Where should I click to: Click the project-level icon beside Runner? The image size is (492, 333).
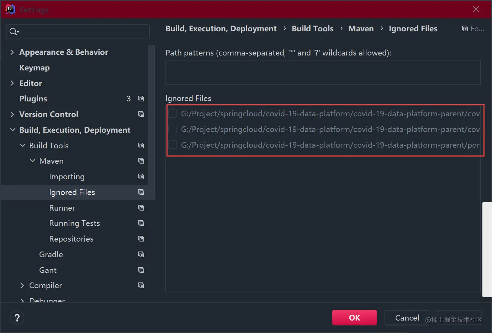point(141,208)
